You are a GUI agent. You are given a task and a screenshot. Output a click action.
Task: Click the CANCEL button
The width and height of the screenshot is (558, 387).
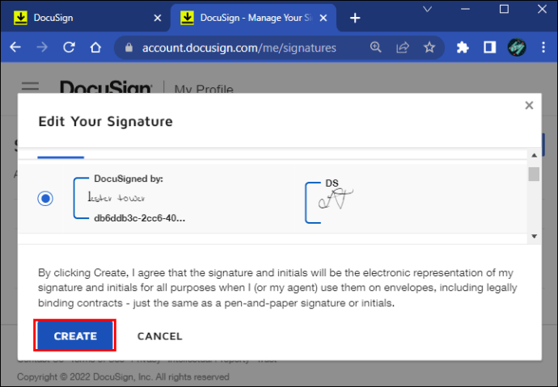160,336
